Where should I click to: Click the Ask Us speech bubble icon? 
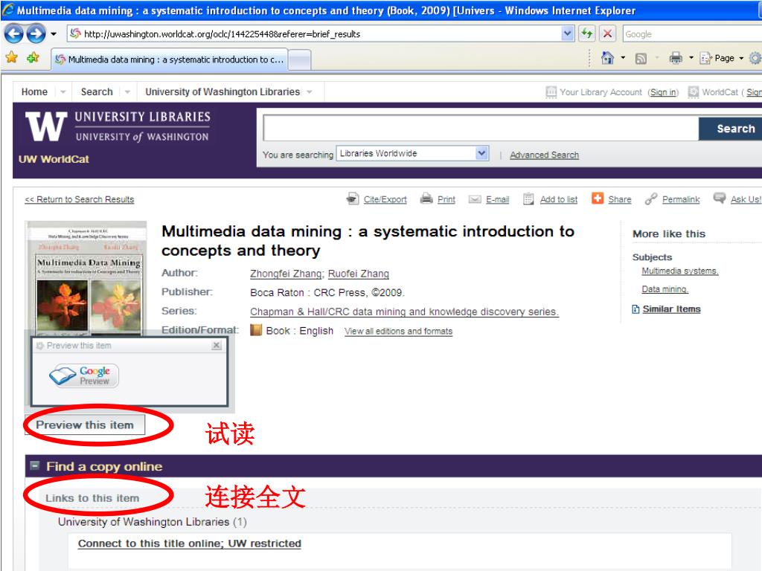[x=720, y=198]
